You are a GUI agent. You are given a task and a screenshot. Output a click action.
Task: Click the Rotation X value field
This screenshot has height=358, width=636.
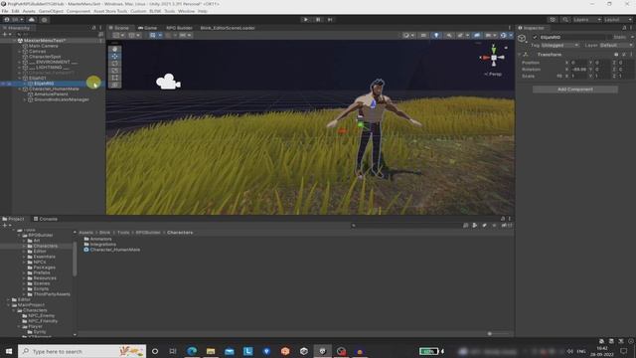click(x=578, y=70)
